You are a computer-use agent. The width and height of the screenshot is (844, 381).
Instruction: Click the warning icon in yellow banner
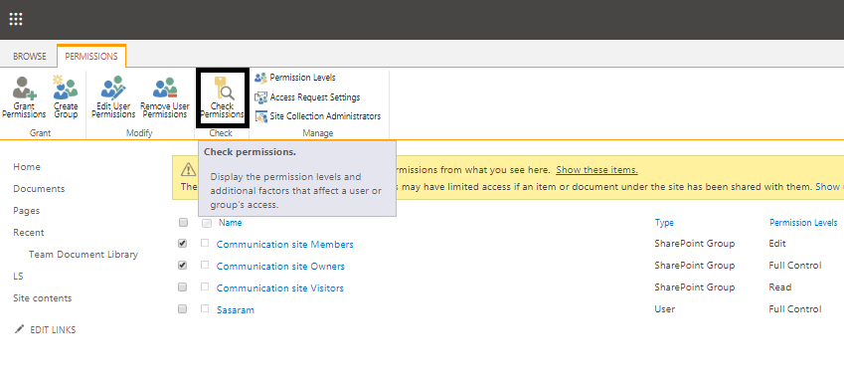click(x=189, y=170)
